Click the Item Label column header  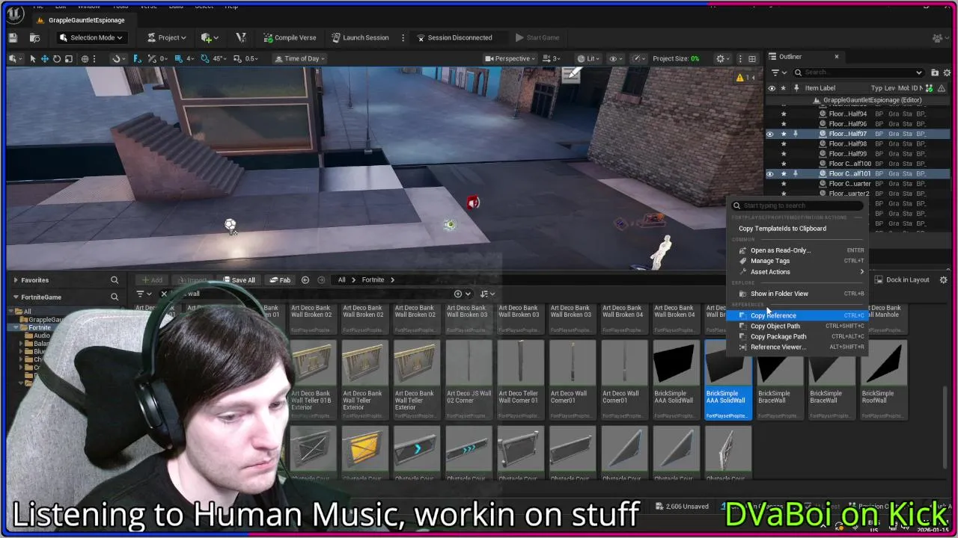[820, 88]
